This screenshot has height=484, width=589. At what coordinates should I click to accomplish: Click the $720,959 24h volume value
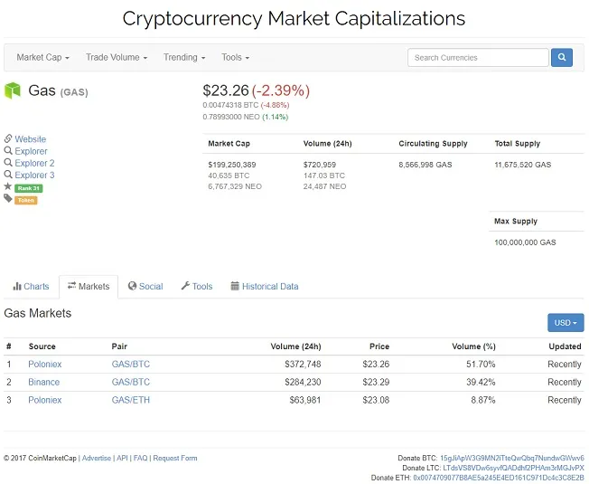320,165
